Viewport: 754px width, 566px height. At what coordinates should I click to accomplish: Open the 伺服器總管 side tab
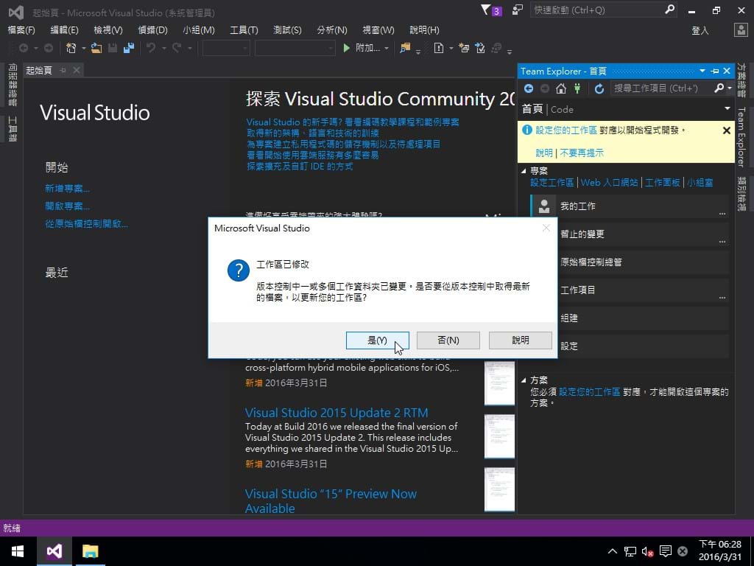(x=13, y=85)
